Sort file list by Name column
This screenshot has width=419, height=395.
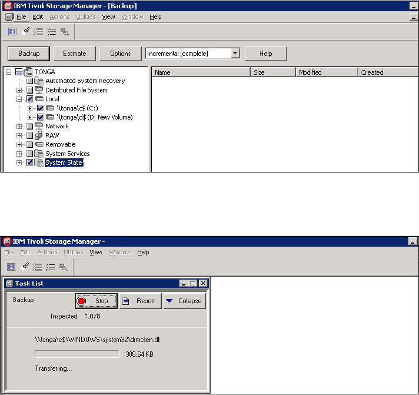[201, 72]
